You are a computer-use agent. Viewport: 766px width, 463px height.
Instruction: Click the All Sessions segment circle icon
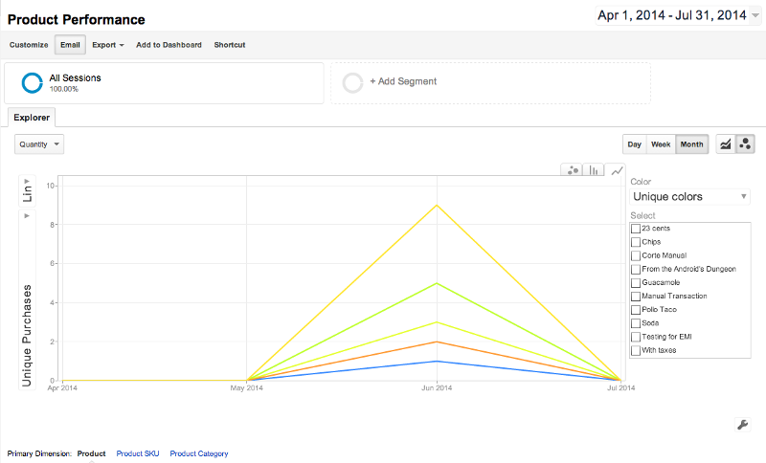coord(33,82)
